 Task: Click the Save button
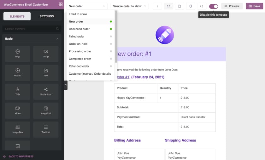pyautogui.click(x=254, y=6)
